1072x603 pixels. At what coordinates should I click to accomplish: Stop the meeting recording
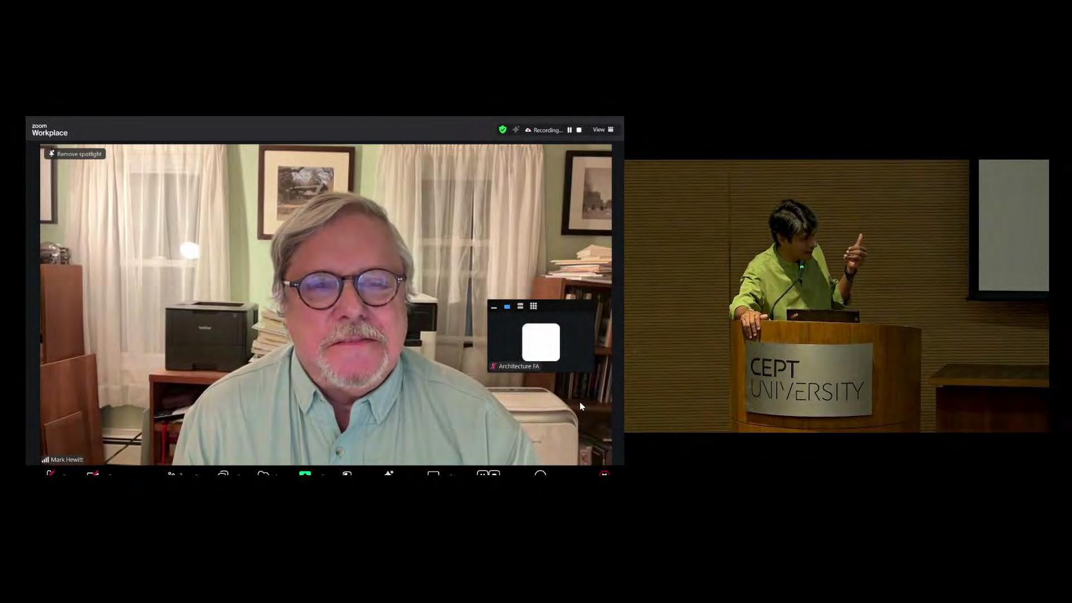tap(579, 130)
